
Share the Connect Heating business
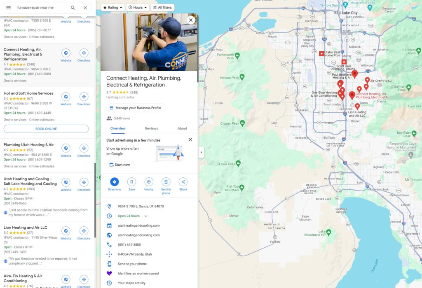point(183,182)
